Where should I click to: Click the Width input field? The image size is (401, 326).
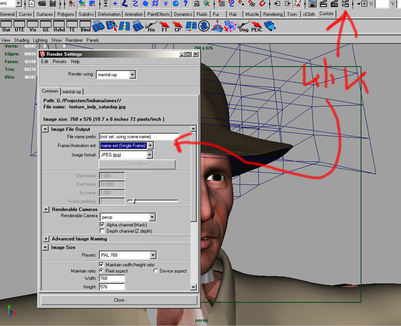[x=112, y=278]
